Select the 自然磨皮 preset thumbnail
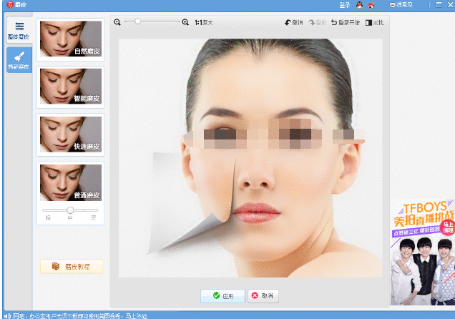 tap(70, 39)
